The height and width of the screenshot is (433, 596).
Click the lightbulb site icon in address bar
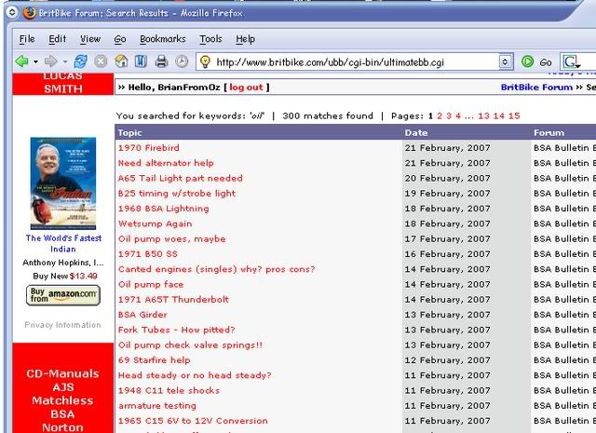[205, 61]
